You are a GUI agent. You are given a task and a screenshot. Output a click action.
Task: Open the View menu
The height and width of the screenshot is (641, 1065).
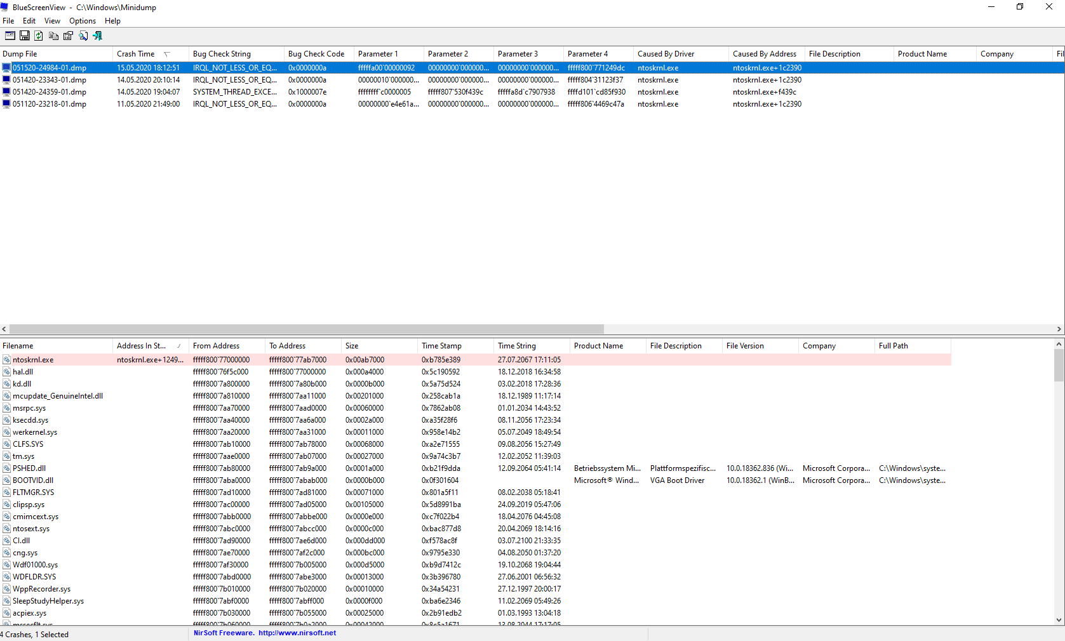tap(52, 21)
